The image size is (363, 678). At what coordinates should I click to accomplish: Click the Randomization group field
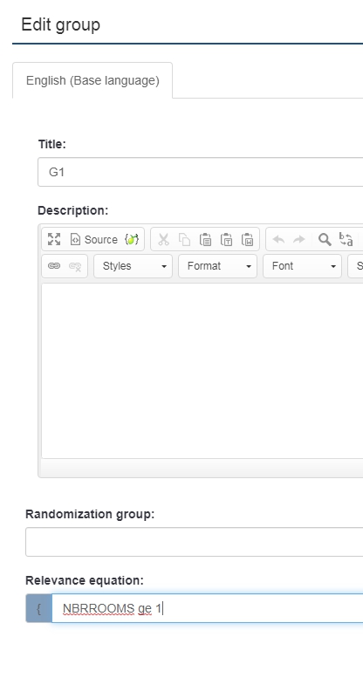(x=195, y=542)
